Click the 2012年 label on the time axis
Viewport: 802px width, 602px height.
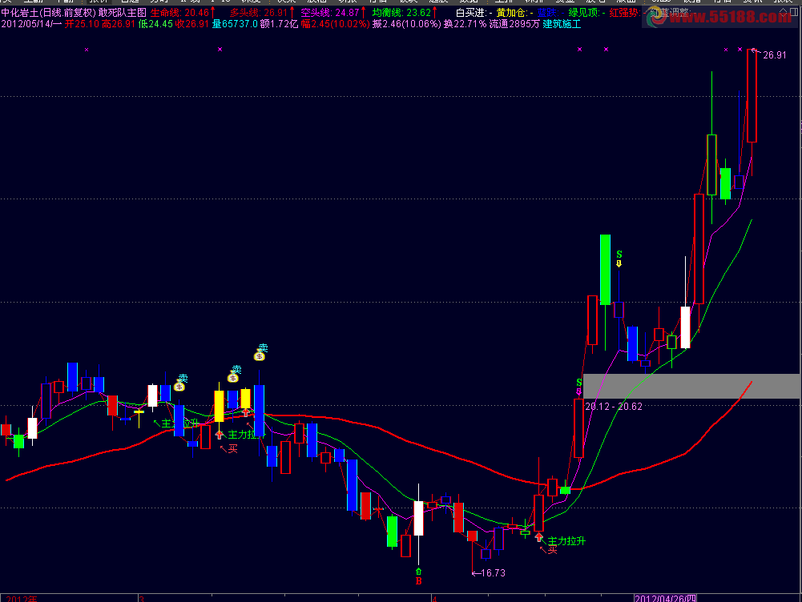click(x=22, y=599)
